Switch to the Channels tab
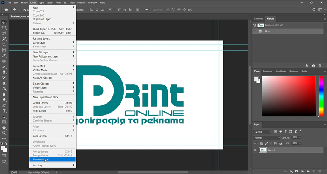 tap(259, 18)
